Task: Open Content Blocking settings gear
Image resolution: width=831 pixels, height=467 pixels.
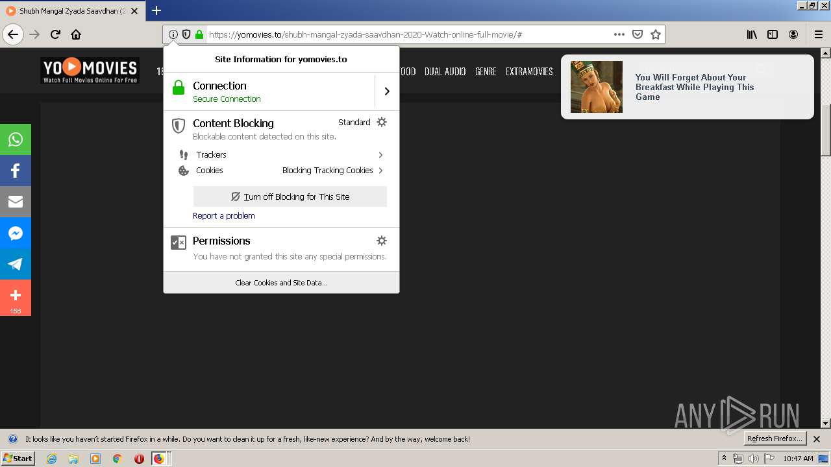Action: [x=382, y=122]
